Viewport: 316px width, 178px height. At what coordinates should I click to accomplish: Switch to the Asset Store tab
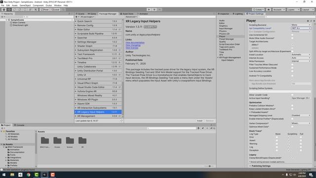pos(127,14)
